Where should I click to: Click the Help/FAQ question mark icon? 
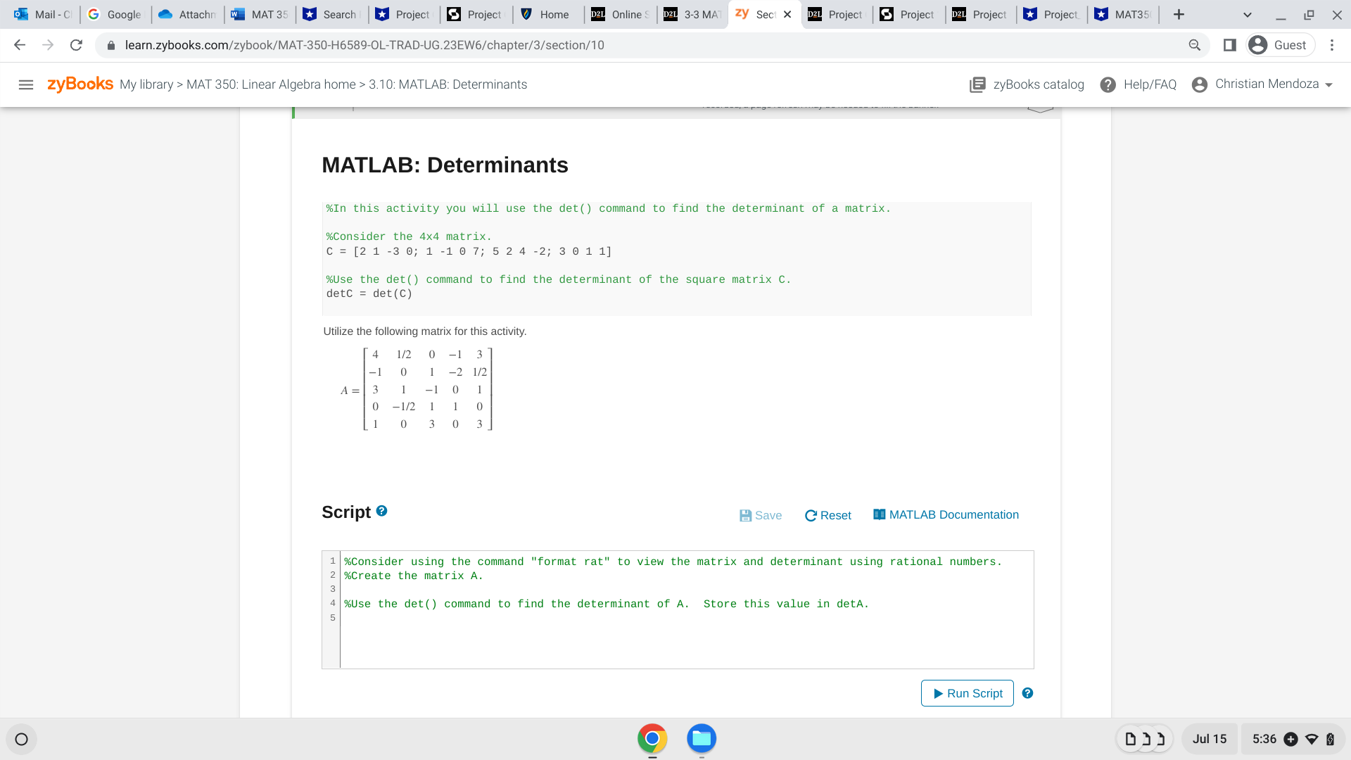pos(1108,84)
